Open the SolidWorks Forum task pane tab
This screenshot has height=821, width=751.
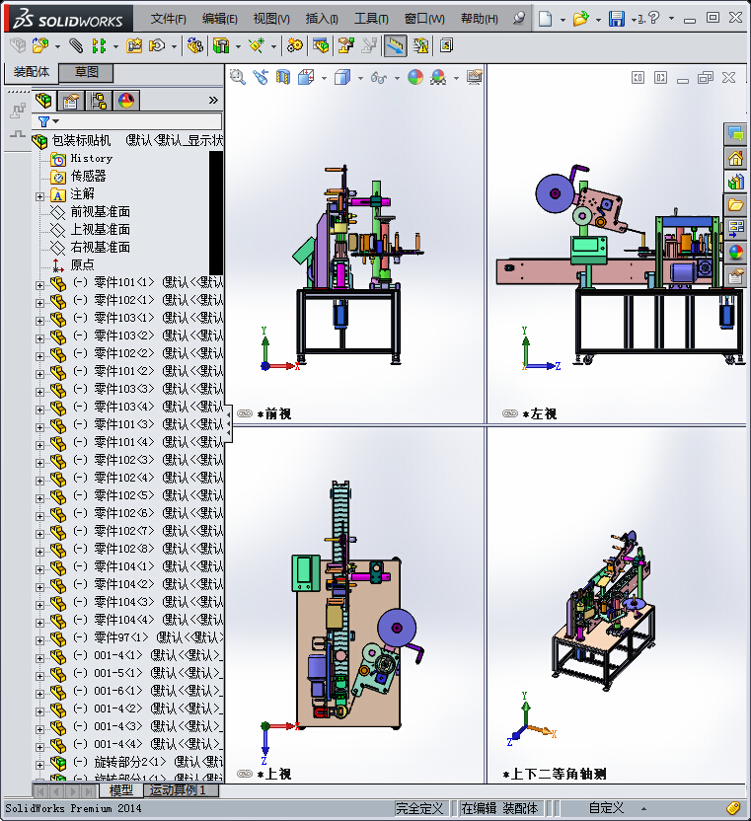click(736, 134)
